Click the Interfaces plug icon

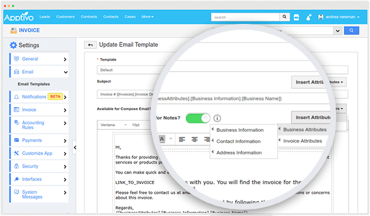click(x=16, y=179)
